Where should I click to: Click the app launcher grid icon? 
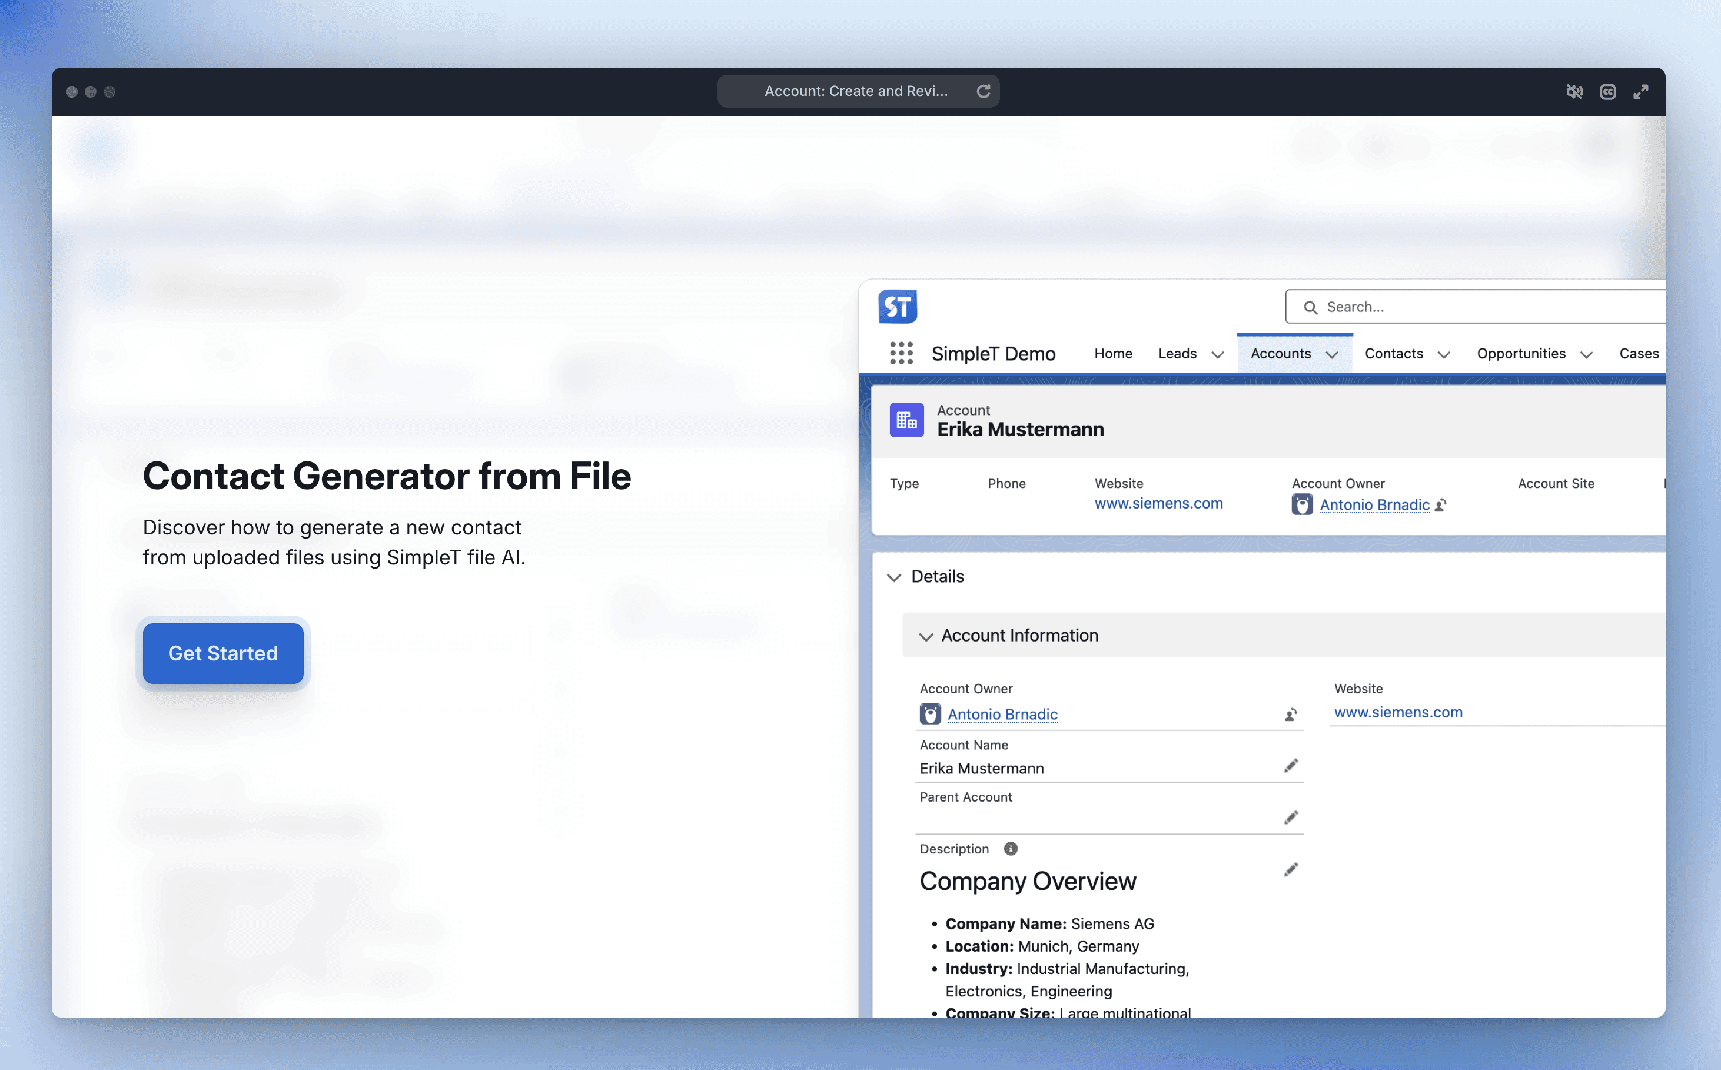901,353
